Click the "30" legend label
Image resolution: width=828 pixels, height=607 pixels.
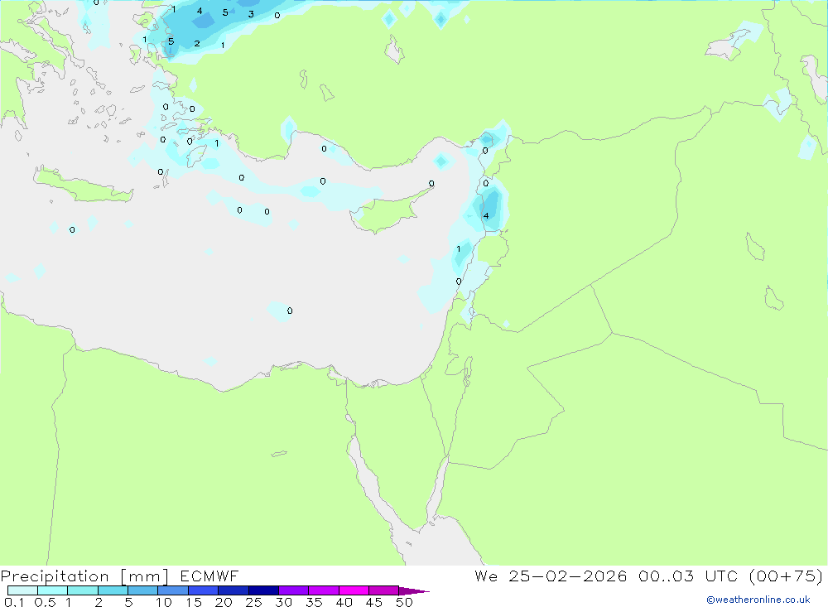pyautogui.click(x=284, y=602)
